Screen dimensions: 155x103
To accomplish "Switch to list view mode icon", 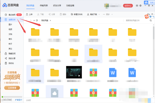I will 152,14.
